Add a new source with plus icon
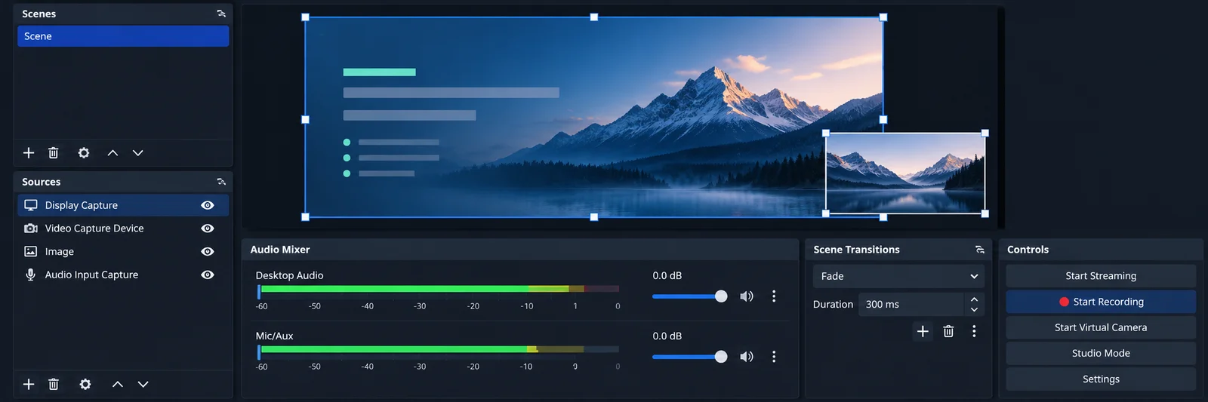 29,385
